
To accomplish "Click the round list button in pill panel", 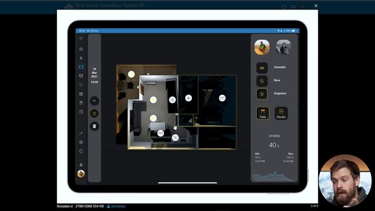I will [94, 127].
